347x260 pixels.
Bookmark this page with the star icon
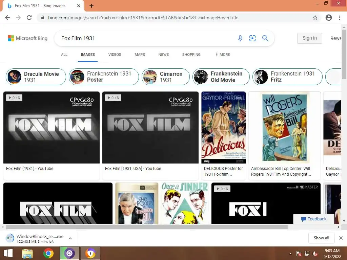(x=315, y=18)
